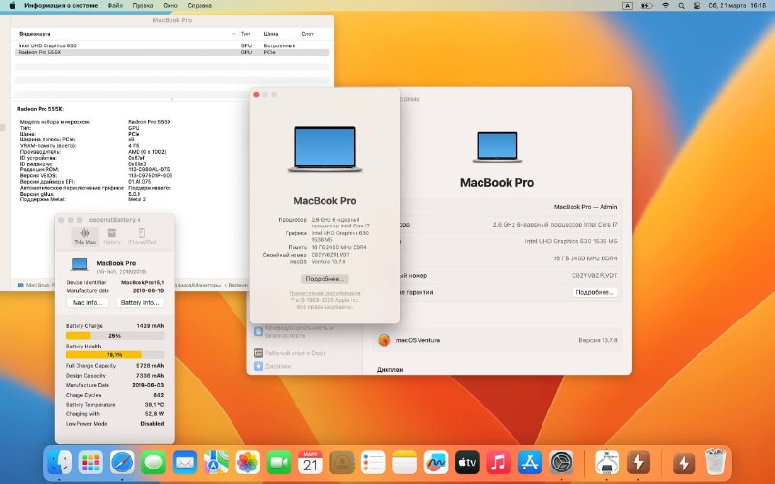Screen dimensions: 775x484
Task: Open Safari from the dock
Action: [x=122, y=463]
